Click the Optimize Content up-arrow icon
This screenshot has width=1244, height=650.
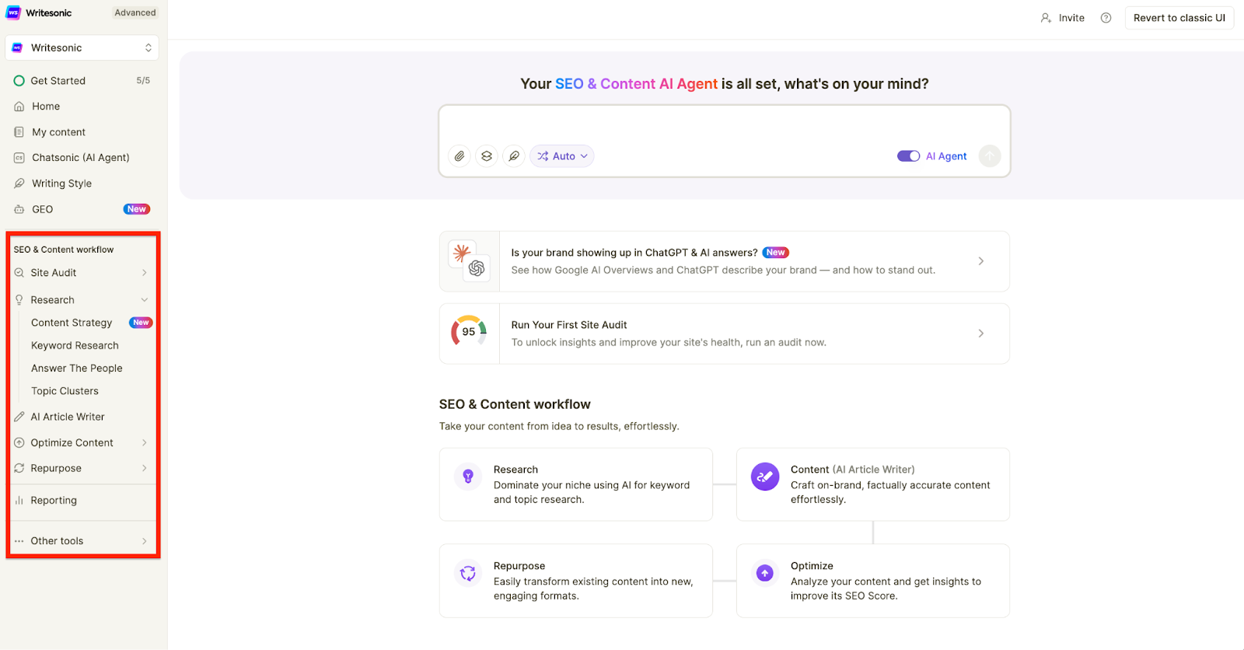coord(19,442)
